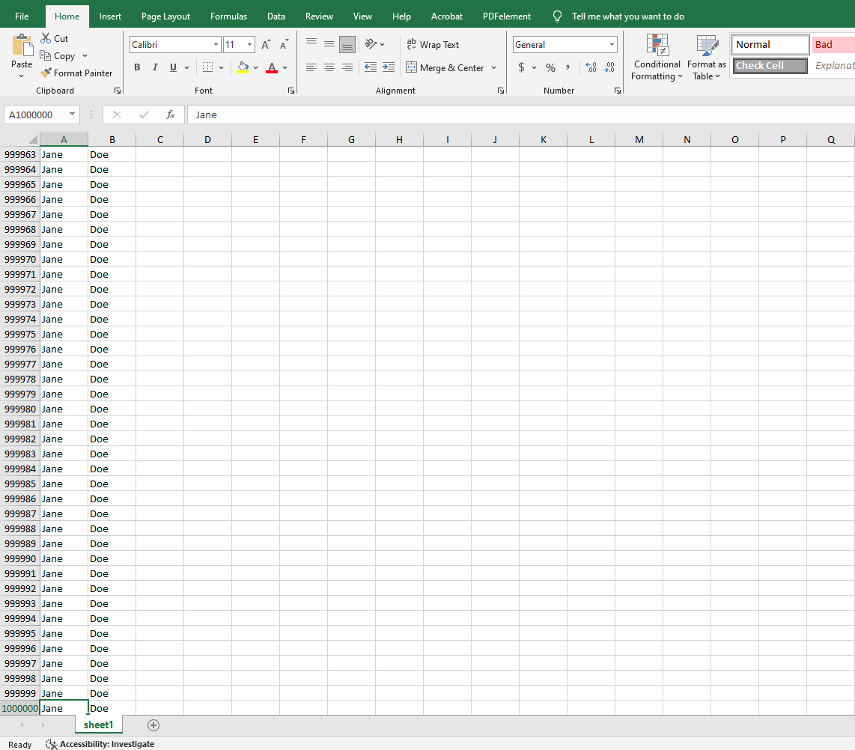Toggle bold formatting
Viewport: 855px width, 750px height.
pyautogui.click(x=137, y=67)
